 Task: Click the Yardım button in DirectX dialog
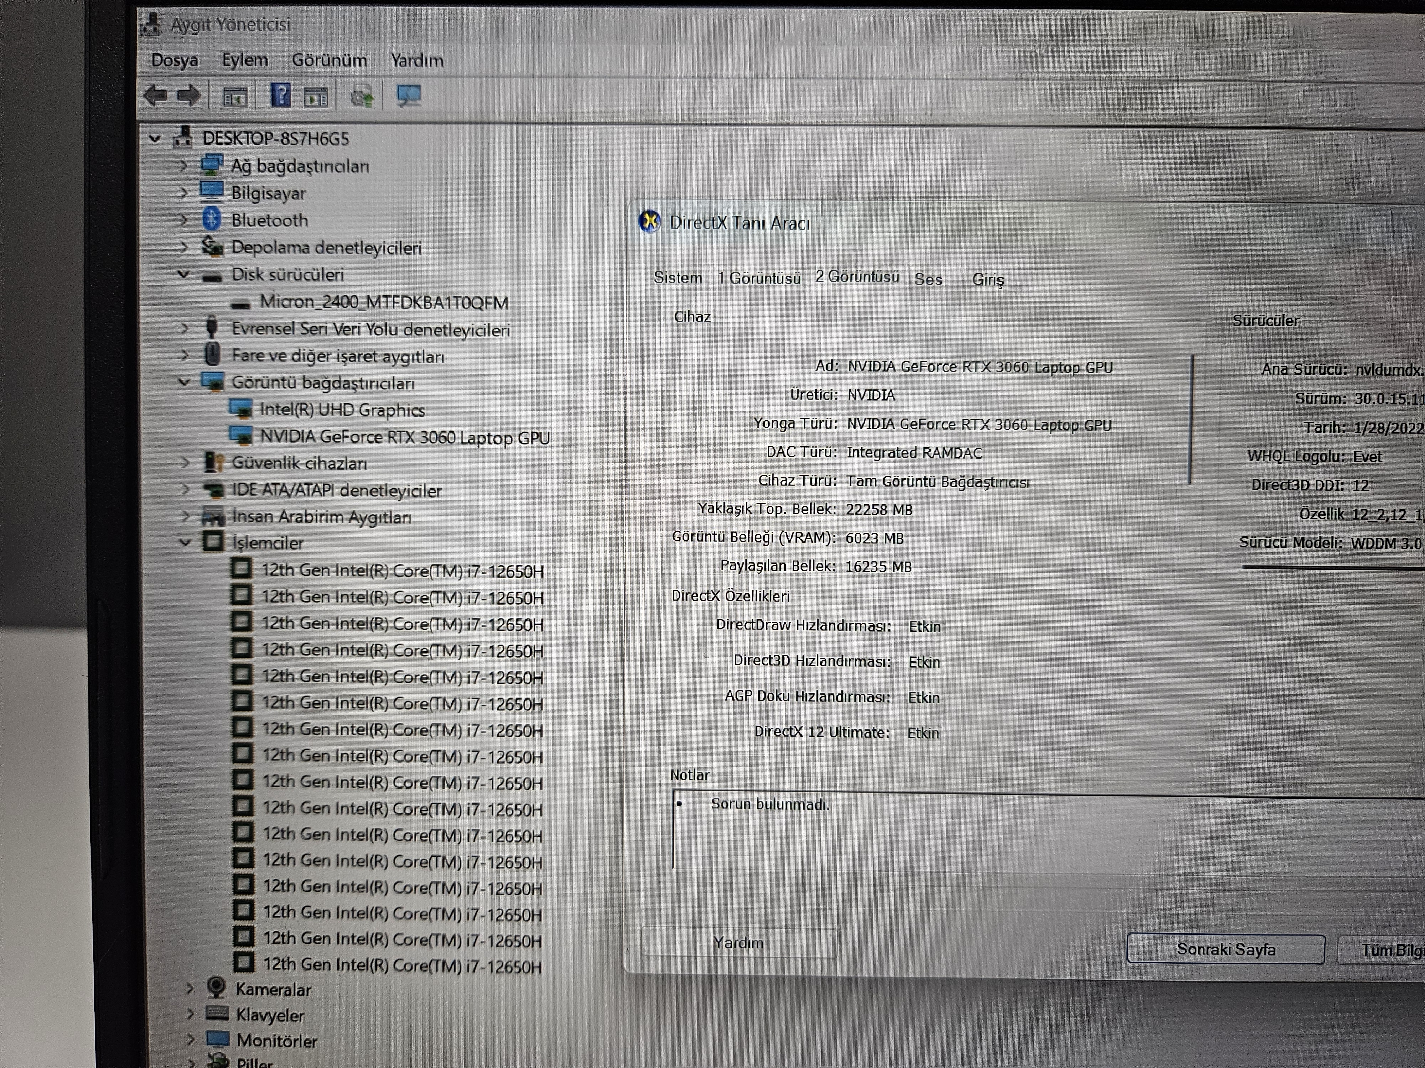coord(738,942)
